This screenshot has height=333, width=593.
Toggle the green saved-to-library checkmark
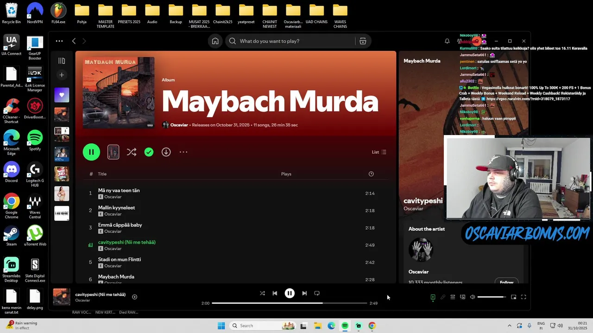[149, 152]
